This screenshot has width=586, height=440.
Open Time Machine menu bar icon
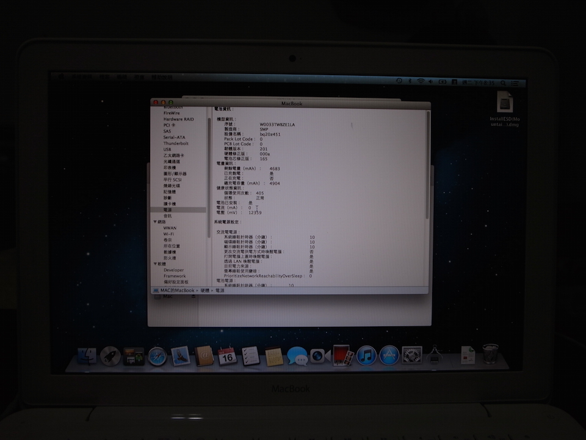pos(399,81)
